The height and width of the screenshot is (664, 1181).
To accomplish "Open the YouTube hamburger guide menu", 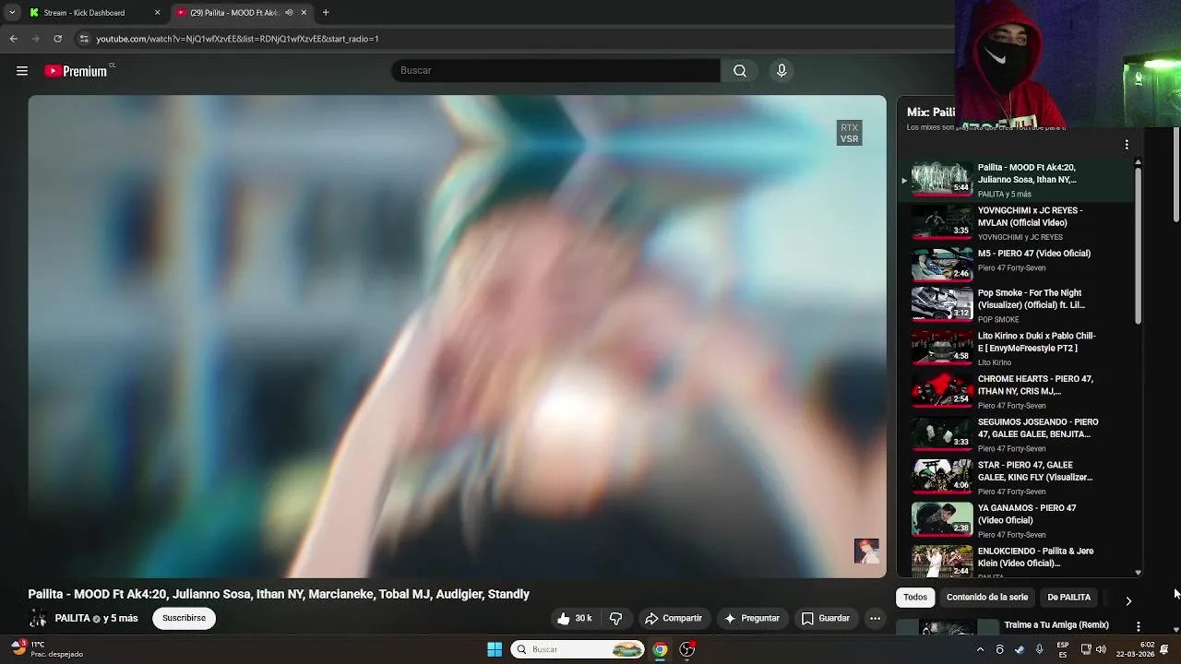I will 22,71.
